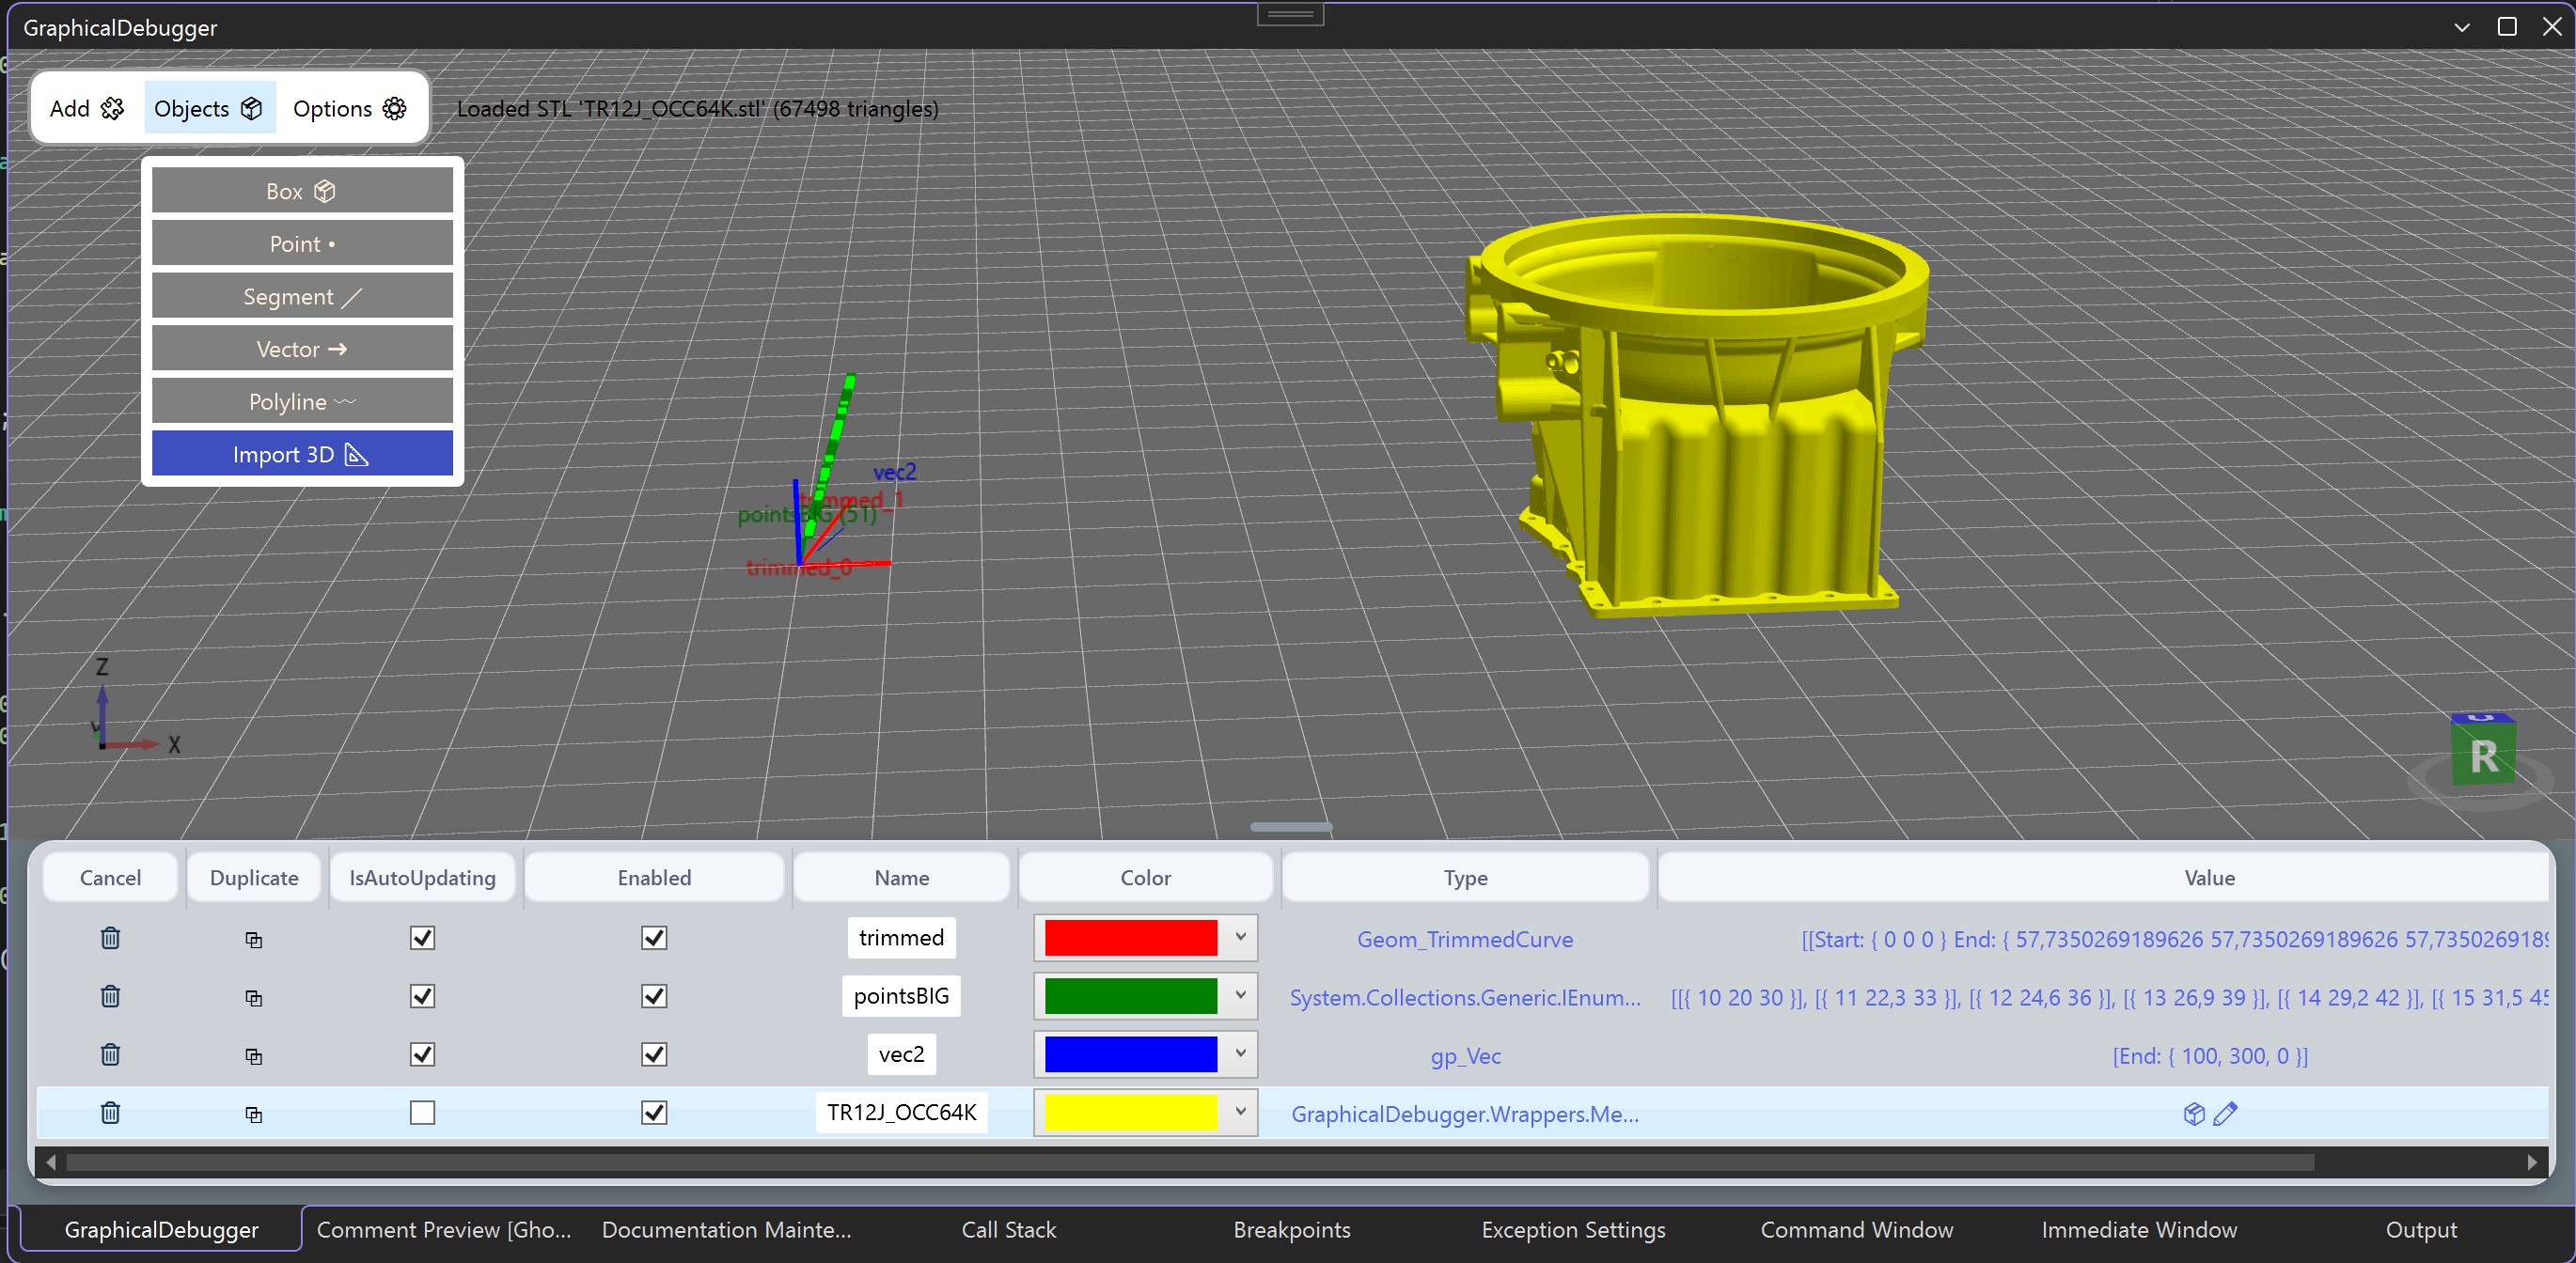Screen dimensions: 2576x1263
Task: Click the panel splitter handle above the table
Action: pos(1291,826)
